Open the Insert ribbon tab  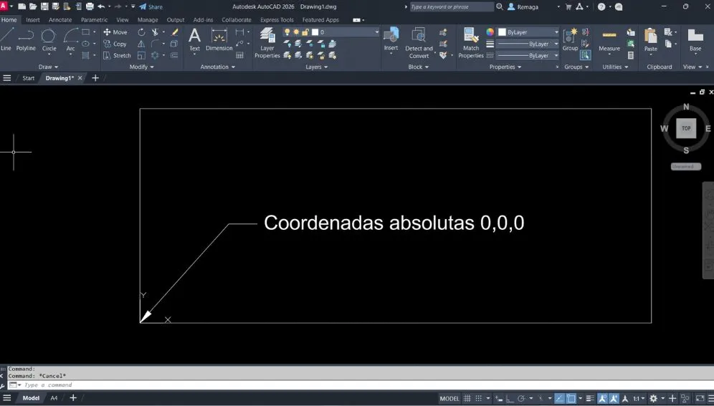tap(33, 20)
